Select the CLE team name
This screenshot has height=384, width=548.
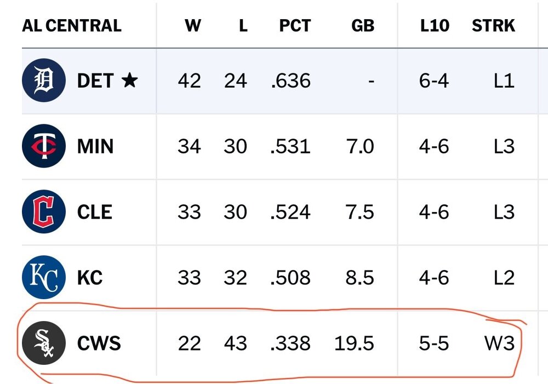click(94, 212)
